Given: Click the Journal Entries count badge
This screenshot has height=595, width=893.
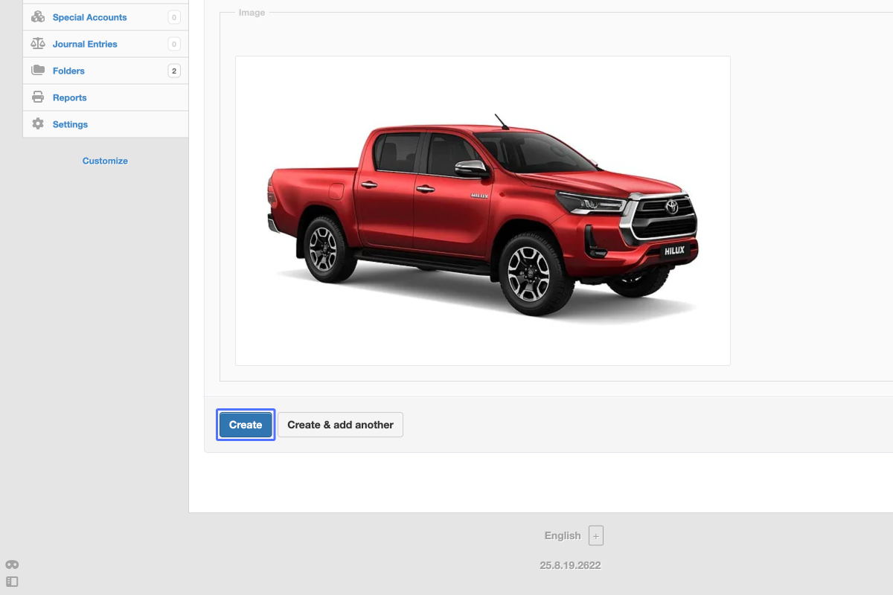Looking at the screenshot, I should [174, 44].
